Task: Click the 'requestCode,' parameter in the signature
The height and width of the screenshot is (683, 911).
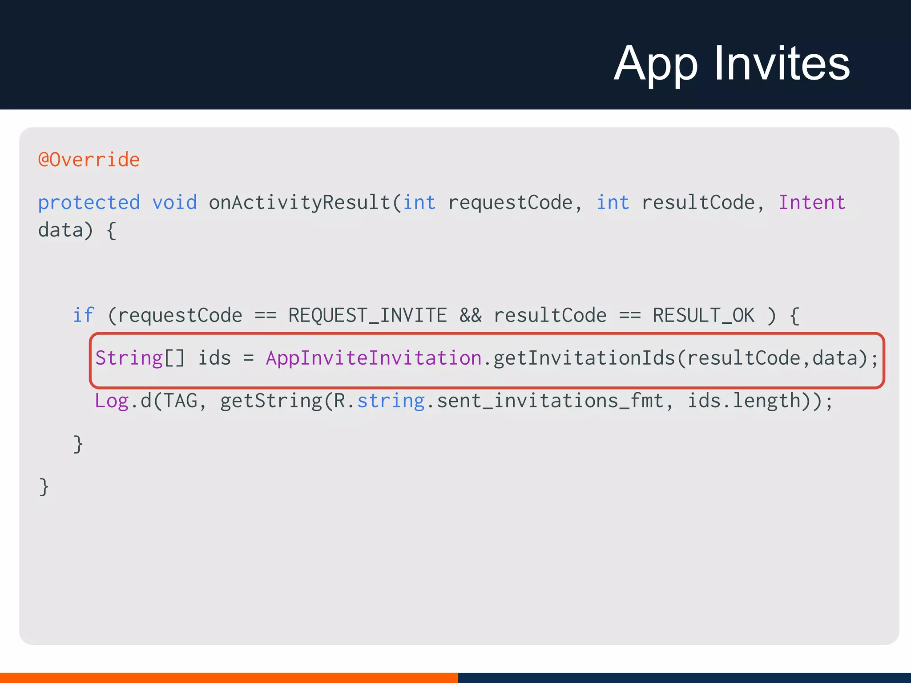Action: (x=515, y=204)
